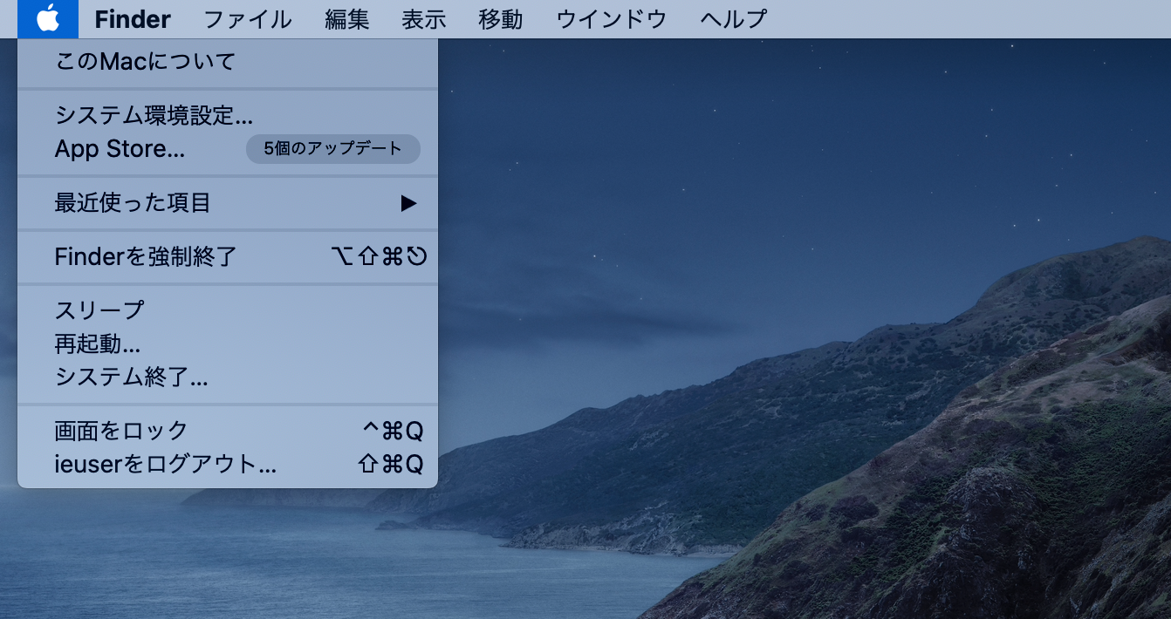This screenshot has width=1171, height=619.
Task: Choose スリープ from the Apple menu
Action: [x=228, y=310]
